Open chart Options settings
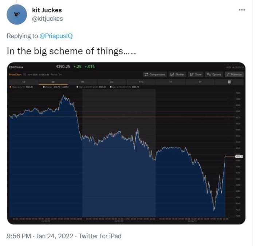 click(x=214, y=74)
